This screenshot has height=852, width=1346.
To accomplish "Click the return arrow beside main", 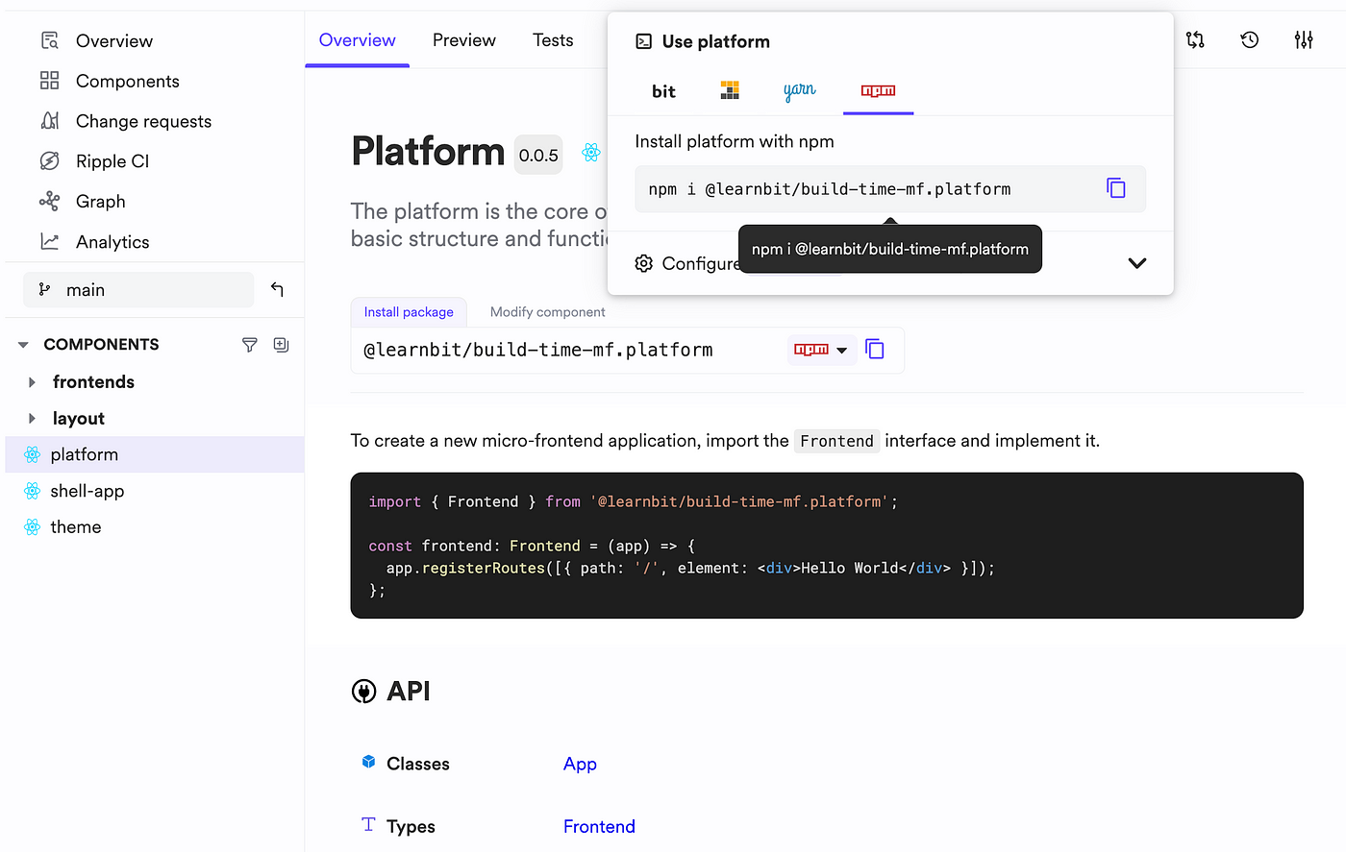I will (x=277, y=289).
